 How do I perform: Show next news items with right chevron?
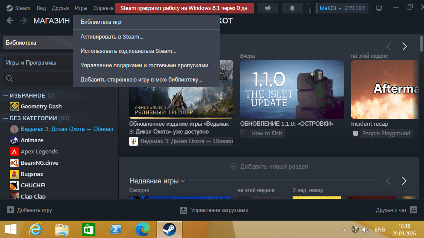[404, 46]
